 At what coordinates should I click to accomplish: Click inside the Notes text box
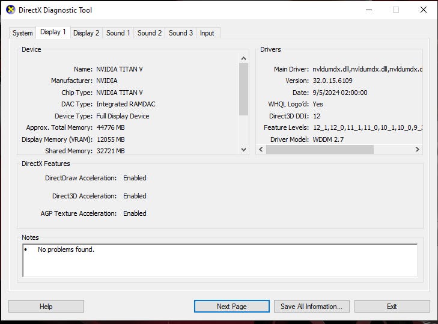click(x=220, y=260)
